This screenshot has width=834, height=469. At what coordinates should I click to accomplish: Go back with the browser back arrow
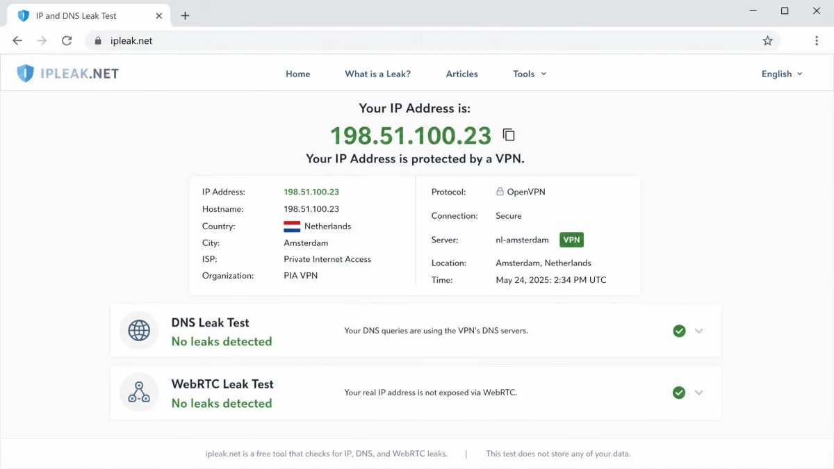pos(17,41)
